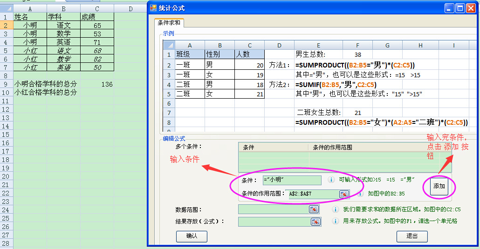This screenshot has width=480, height=249.
Task: Select row 10 header in spreadsheet
Action: coord(7,92)
